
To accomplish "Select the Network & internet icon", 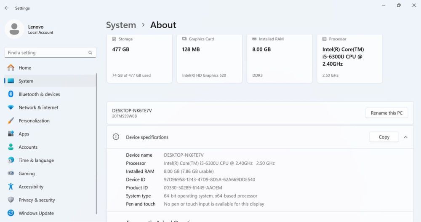I will coord(11,107).
